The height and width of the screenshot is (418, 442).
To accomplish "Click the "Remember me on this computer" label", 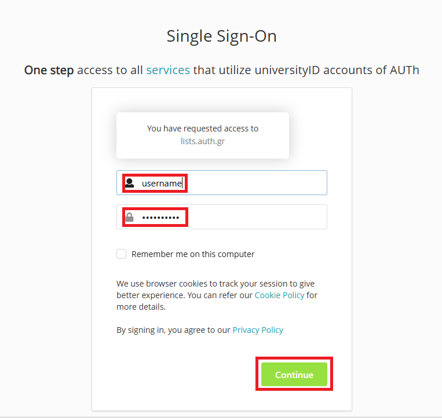I will (x=193, y=254).
